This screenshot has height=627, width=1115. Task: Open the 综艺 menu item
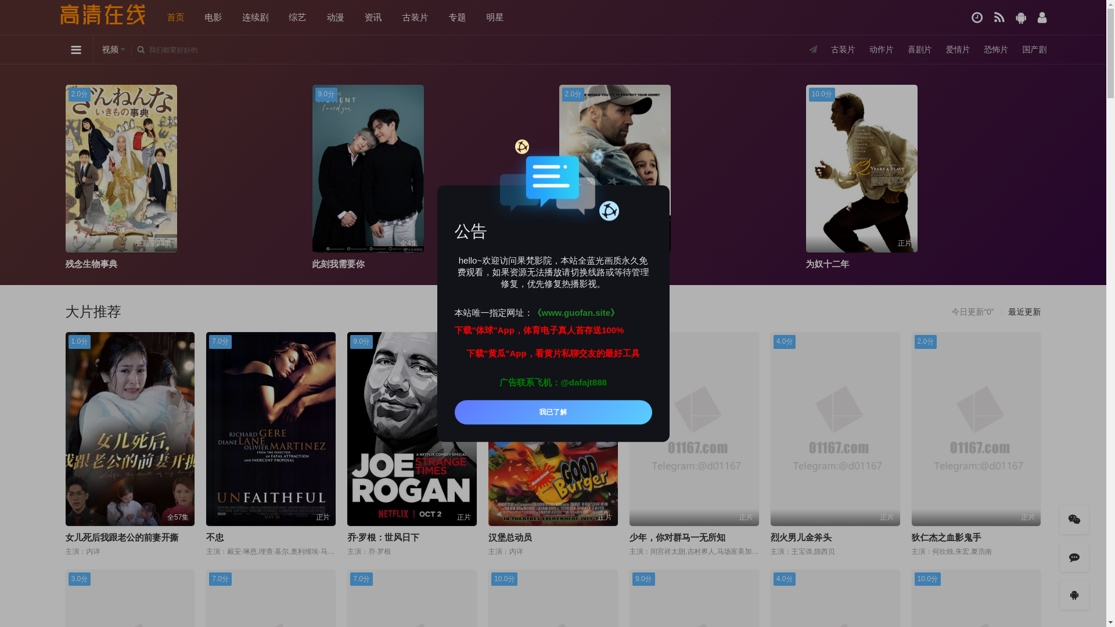click(x=297, y=17)
